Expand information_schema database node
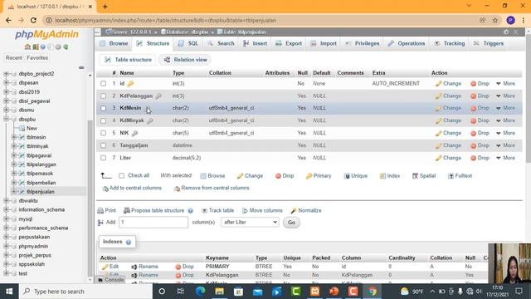This screenshot has height=299, width=531. pos(6,210)
